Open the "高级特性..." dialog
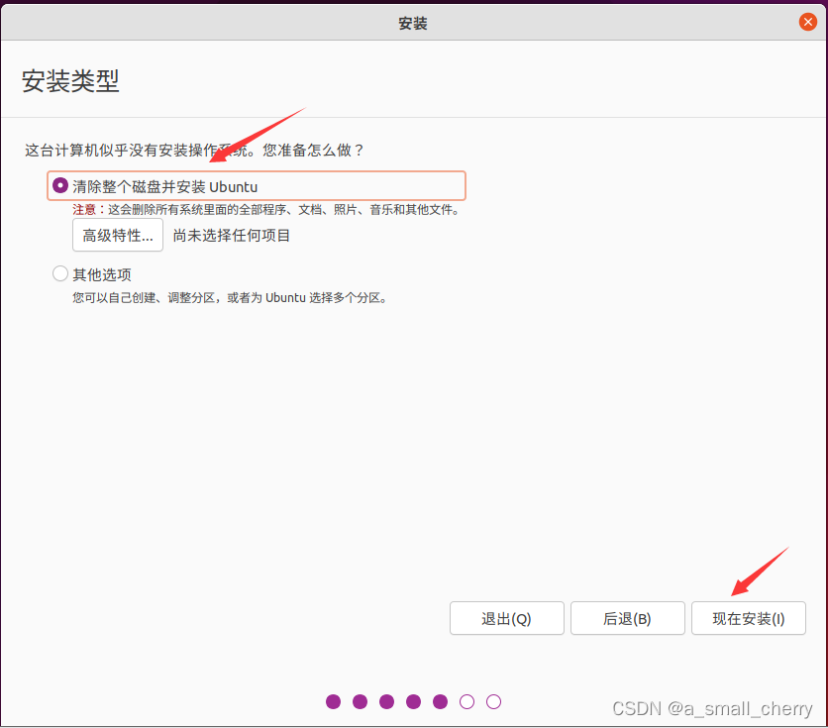Image resolution: width=828 pixels, height=728 pixels. (x=118, y=235)
